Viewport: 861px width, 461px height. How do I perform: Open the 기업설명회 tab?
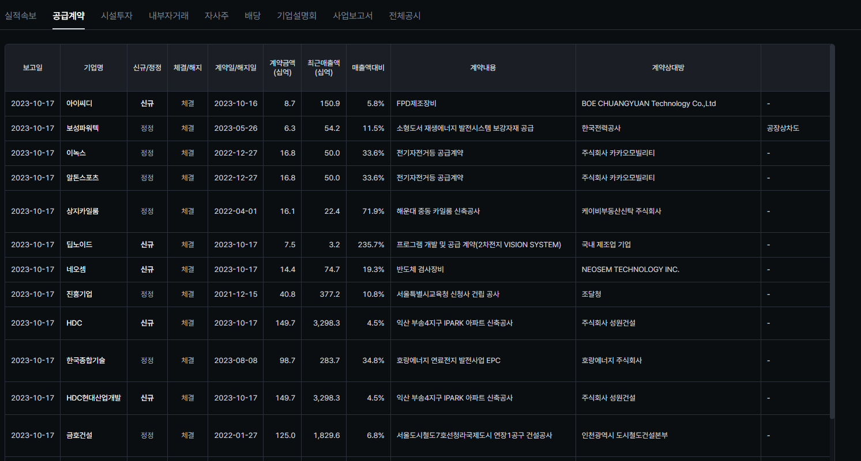coord(296,16)
